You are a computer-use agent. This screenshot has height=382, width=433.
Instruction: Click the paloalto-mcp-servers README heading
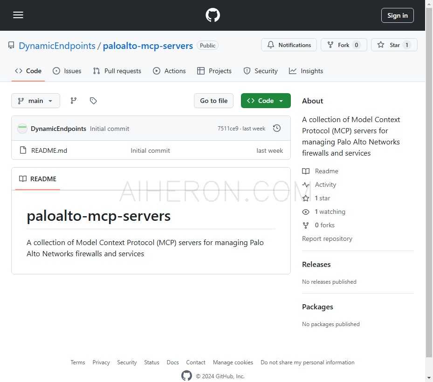(x=99, y=216)
